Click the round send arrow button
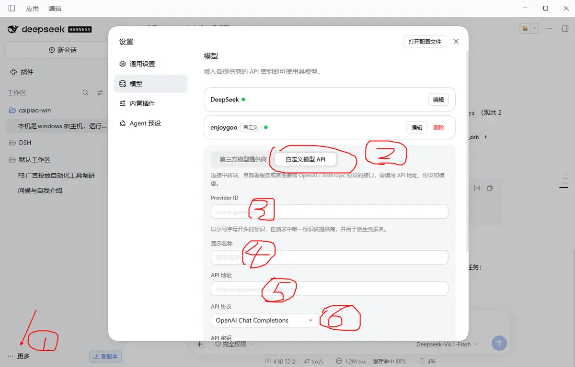 pyautogui.click(x=499, y=344)
